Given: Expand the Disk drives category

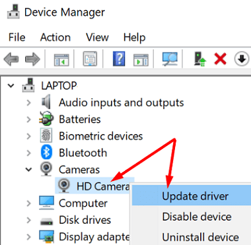Looking at the screenshot, I should point(28,220).
